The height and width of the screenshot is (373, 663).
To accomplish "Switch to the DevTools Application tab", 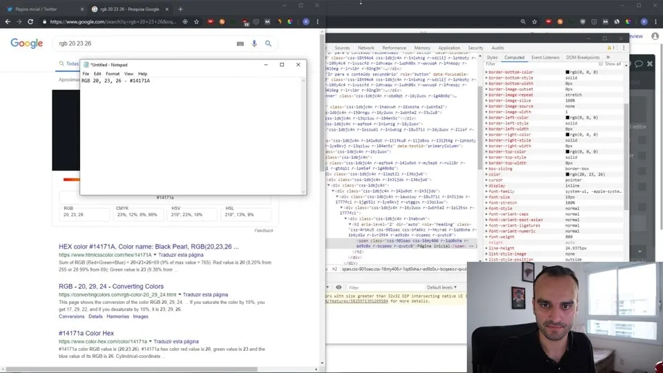I will tap(449, 48).
